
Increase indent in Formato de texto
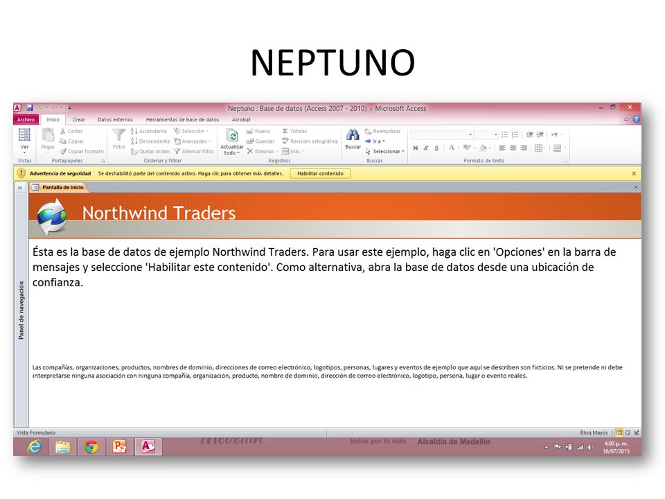[540, 134]
